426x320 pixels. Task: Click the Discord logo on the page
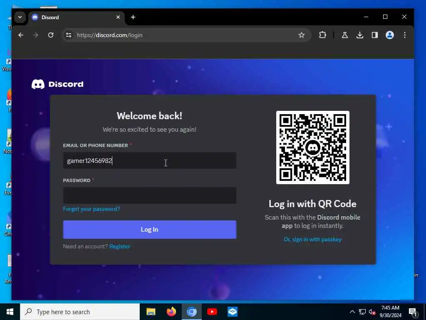click(x=57, y=84)
